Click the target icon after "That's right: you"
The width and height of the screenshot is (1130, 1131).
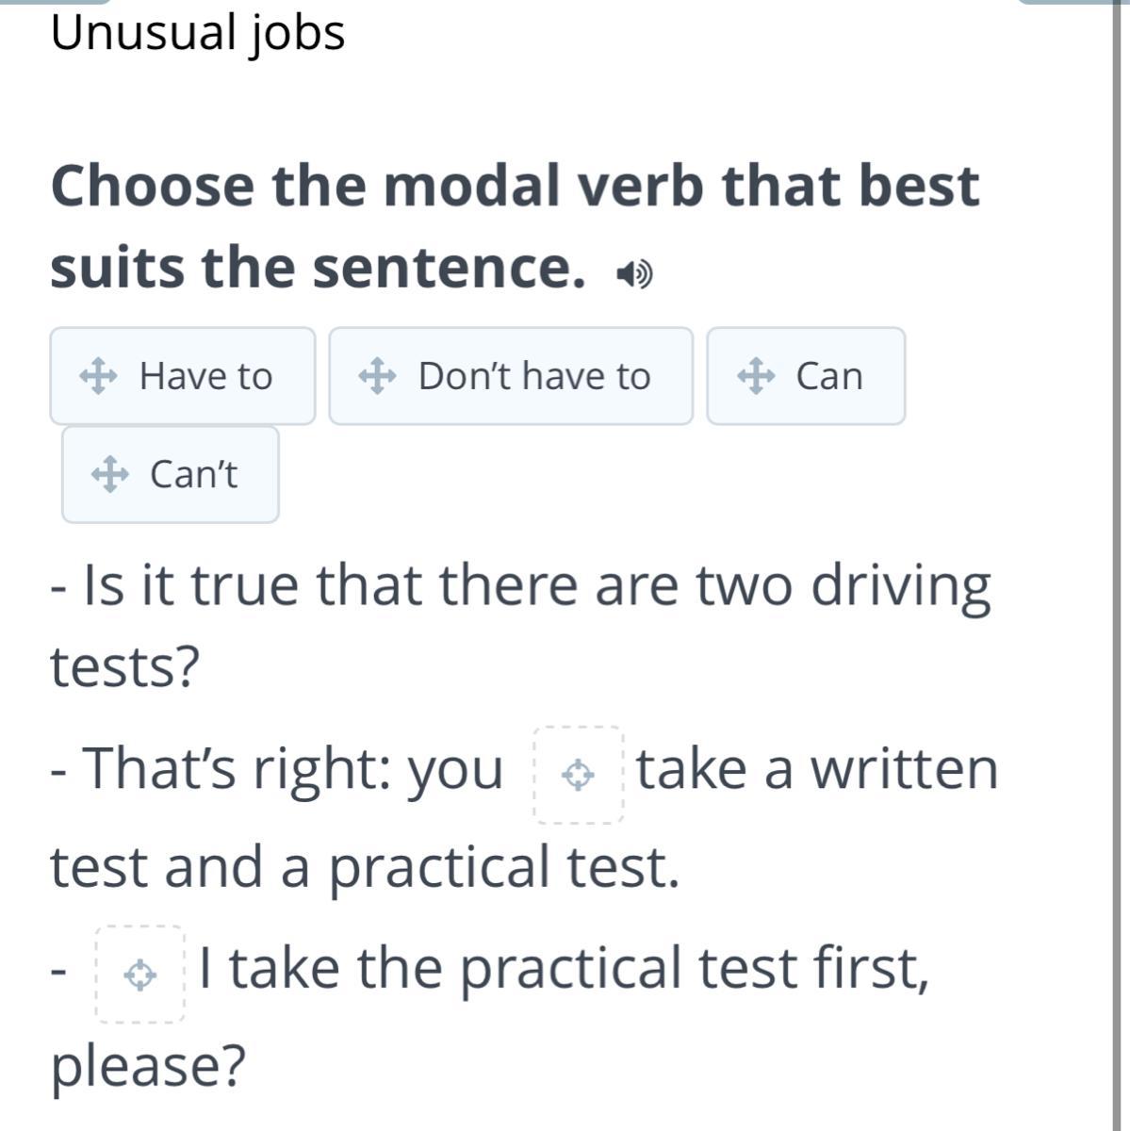click(x=578, y=775)
